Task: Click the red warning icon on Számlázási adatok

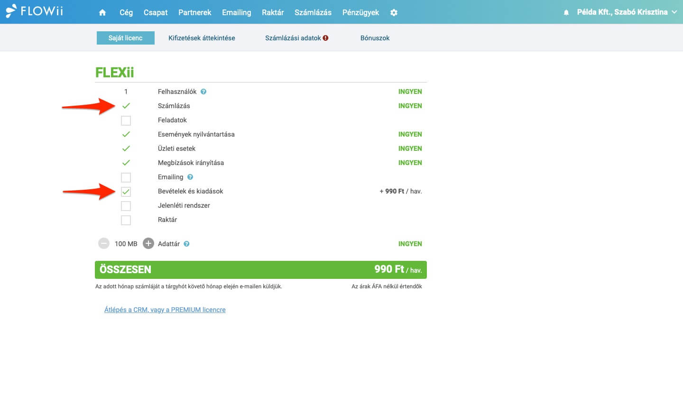Action: [x=326, y=38]
